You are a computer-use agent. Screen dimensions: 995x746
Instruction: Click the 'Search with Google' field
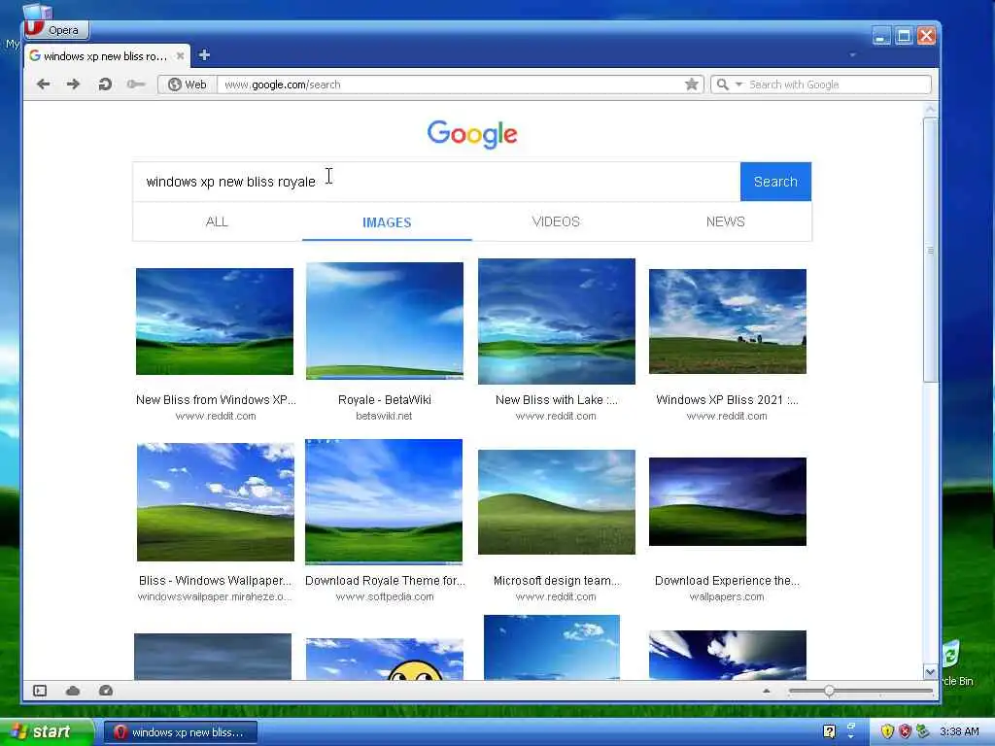[838, 85]
